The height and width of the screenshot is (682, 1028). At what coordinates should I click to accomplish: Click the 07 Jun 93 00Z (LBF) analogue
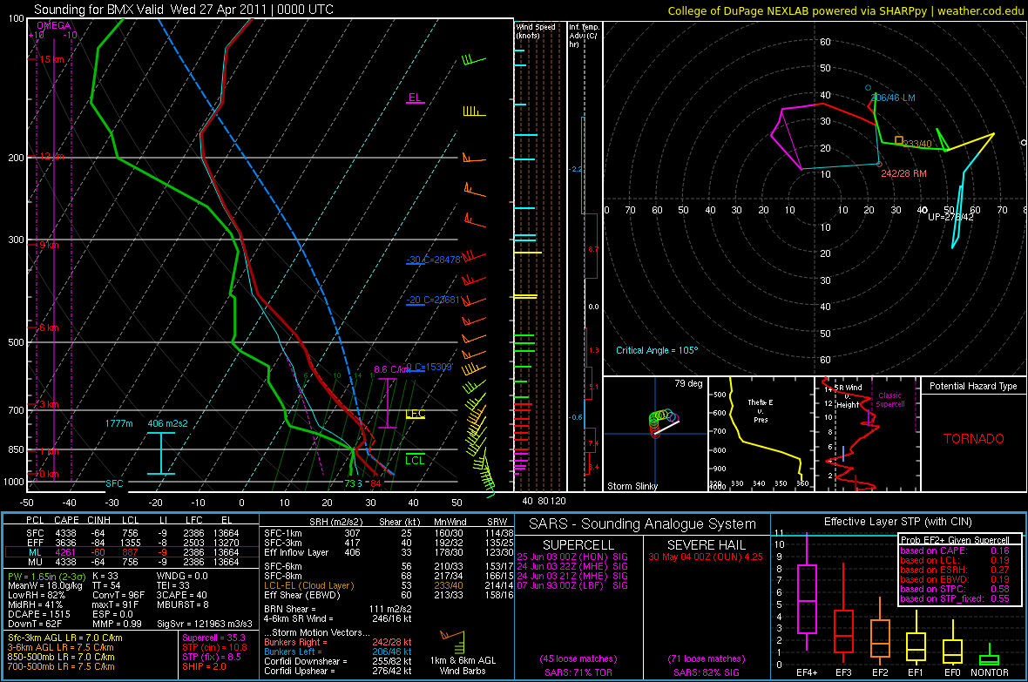tap(572, 585)
